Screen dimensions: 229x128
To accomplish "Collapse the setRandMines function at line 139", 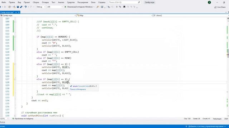I will click(15, 116).
